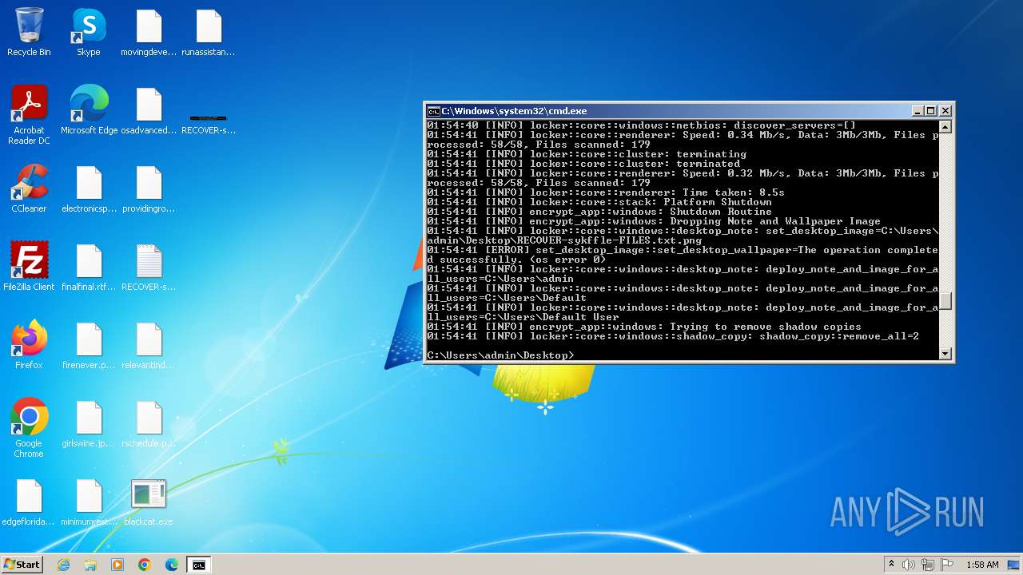Click the cmd scrollbar up arrow
Image resolution: width=1023 pixels, height=575 pixels.
(x=945, y=126)
